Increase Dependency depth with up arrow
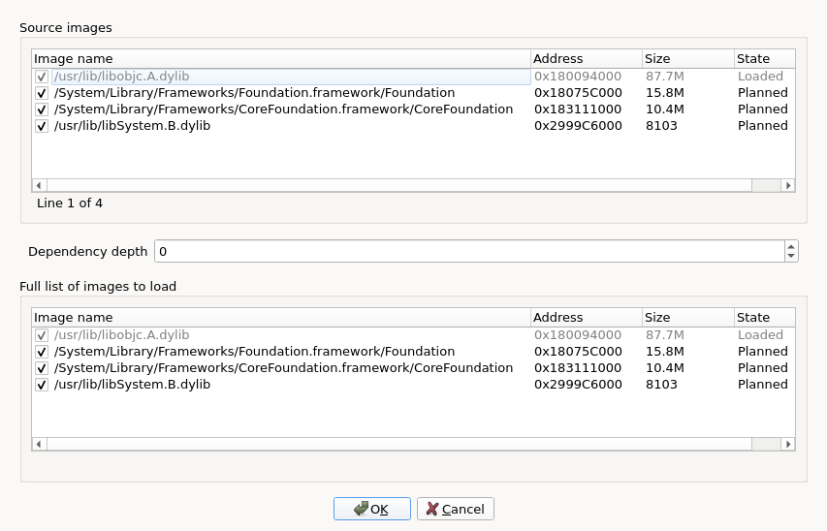This screenshot has height=531, width=827. coord(790,246)
